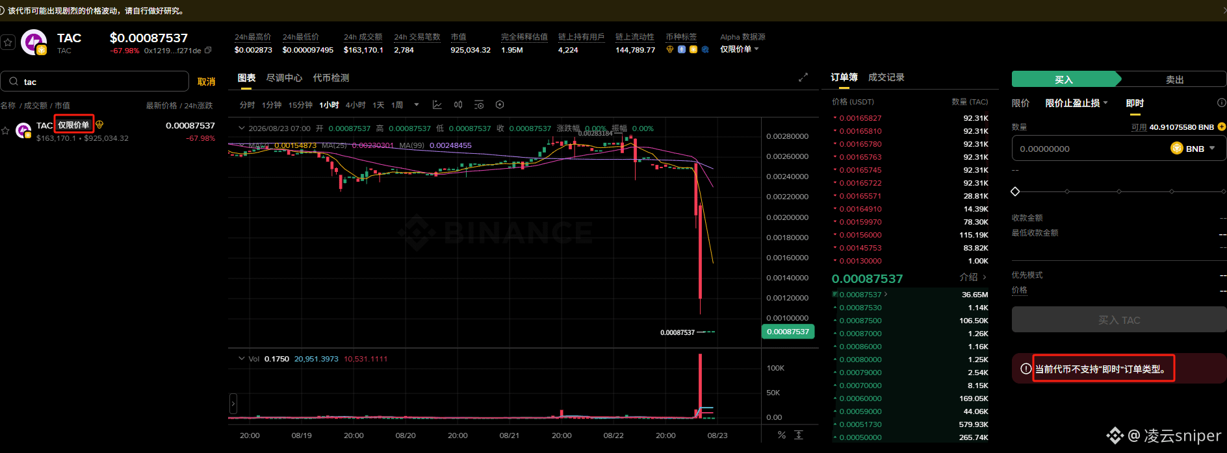The image size is (1227, 453).
Task: Choose 限价 order type
Action: 1021,103
